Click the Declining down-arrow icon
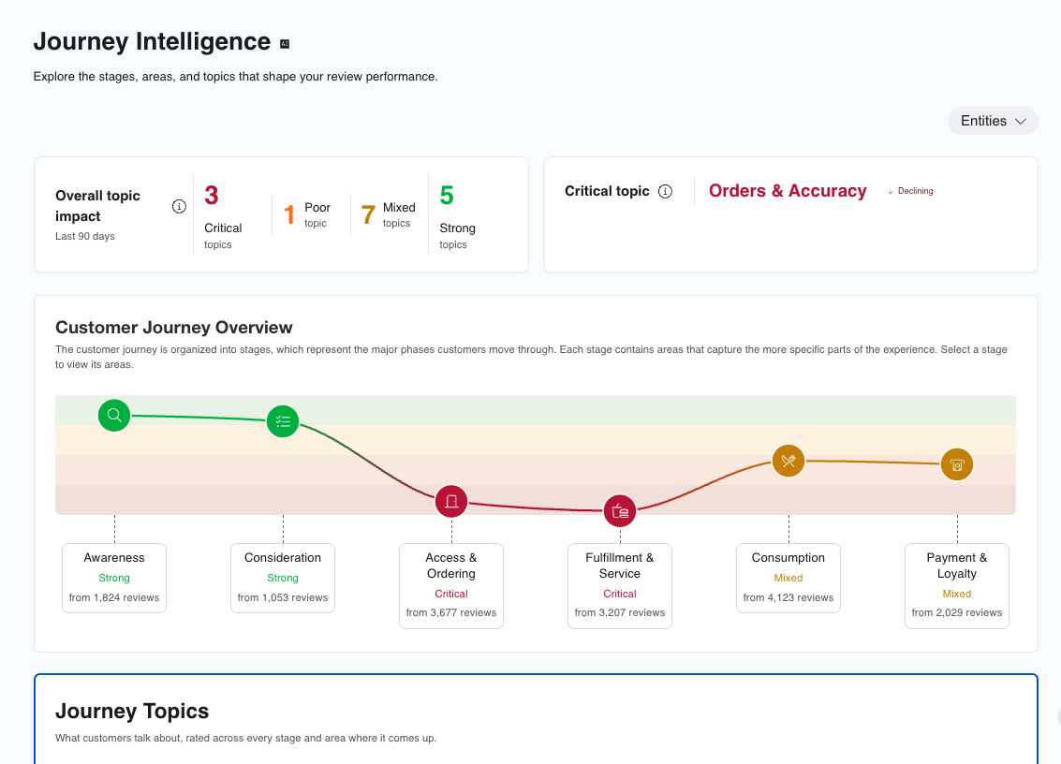Screen dimensions: 1061x764 (891, 192)
